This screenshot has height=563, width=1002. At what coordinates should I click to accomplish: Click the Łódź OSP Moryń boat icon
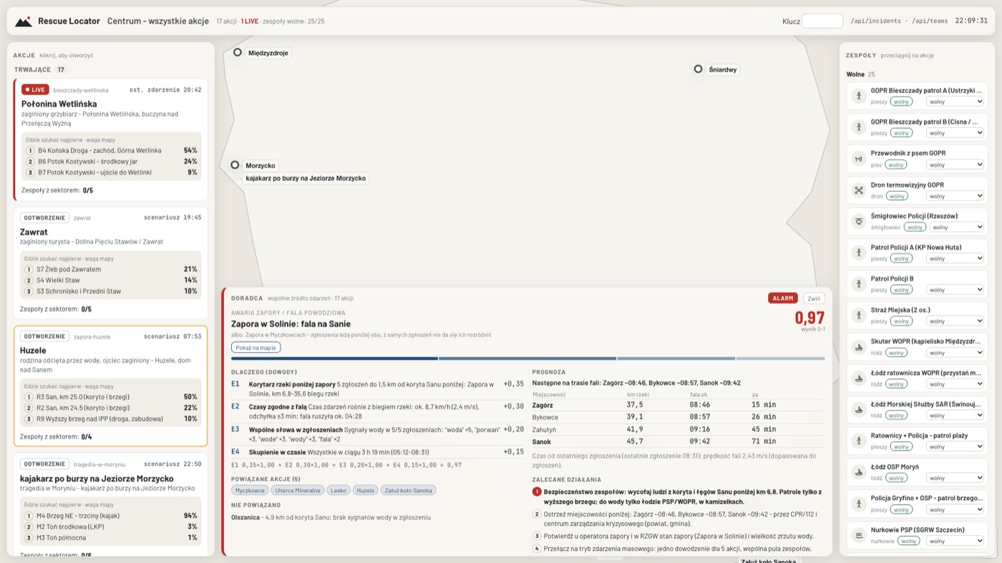pyautogui.click(x=858, y=472)
